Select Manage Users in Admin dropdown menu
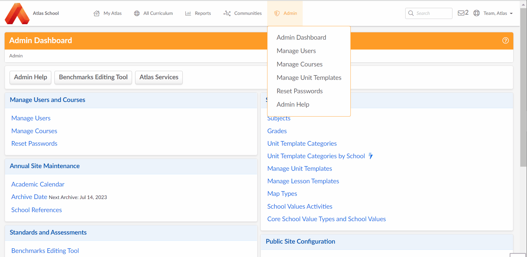This screenshot has width=527, height=257. coord(296,51)
